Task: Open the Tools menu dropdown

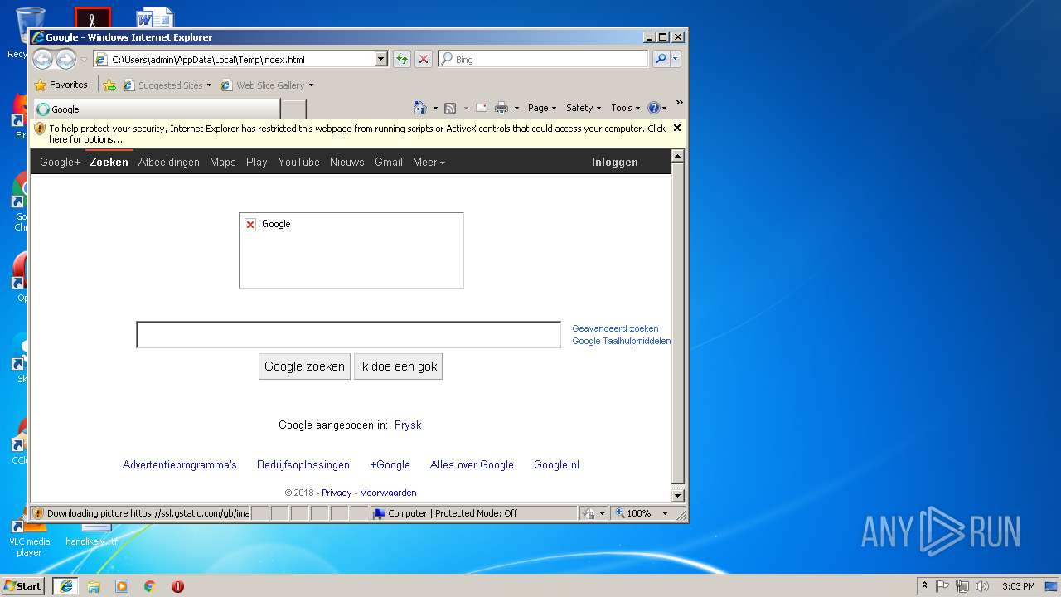Action: click(626, 108)
